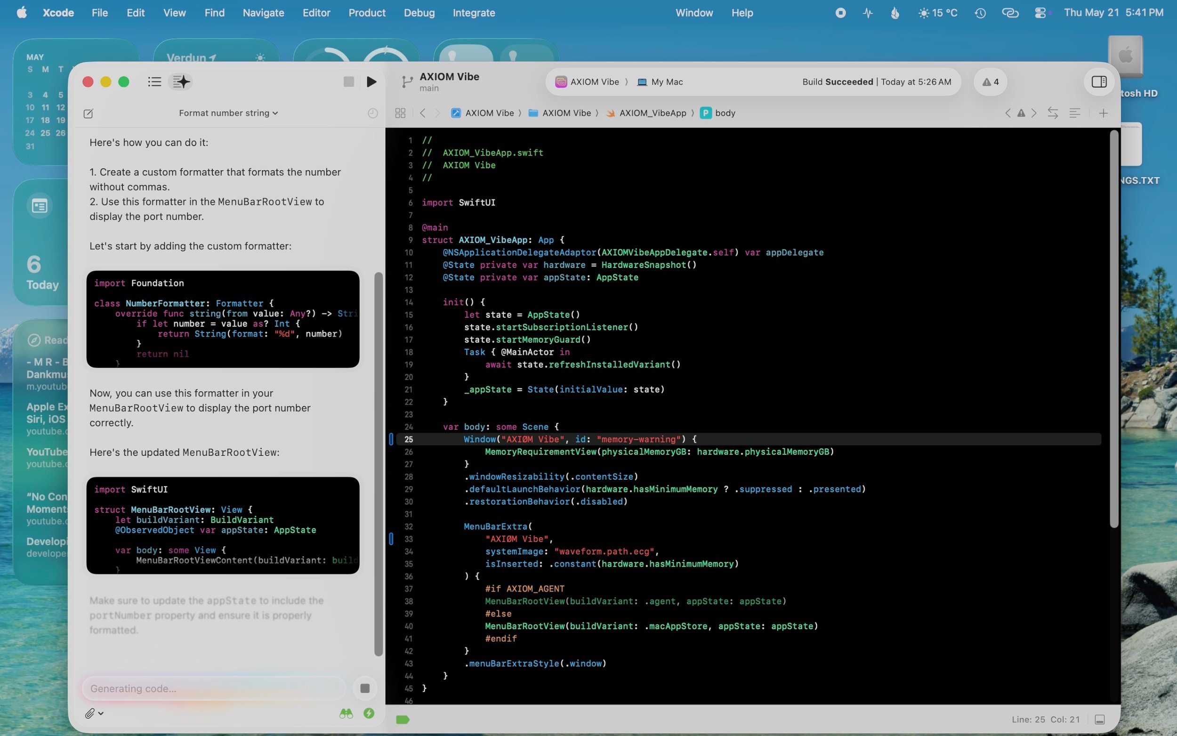The height and width of the screenshot is (736, 1177).
Task: Open the File menu
Action: click(100, 13)
